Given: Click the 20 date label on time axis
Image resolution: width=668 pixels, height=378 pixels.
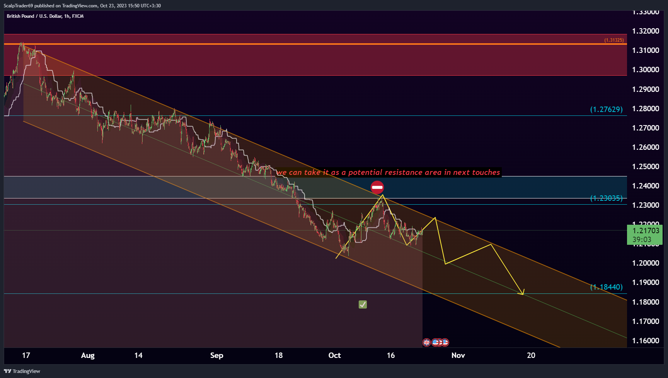Looking at the screenshot, I should pyautogui.click(x=531, y=355).
